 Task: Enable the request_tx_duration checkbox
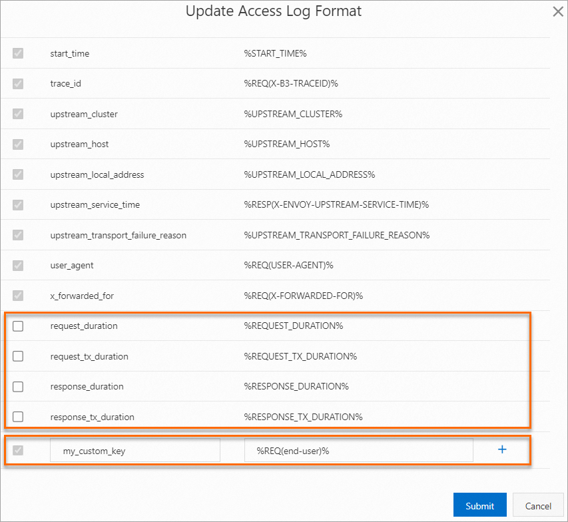click(18, 356)
